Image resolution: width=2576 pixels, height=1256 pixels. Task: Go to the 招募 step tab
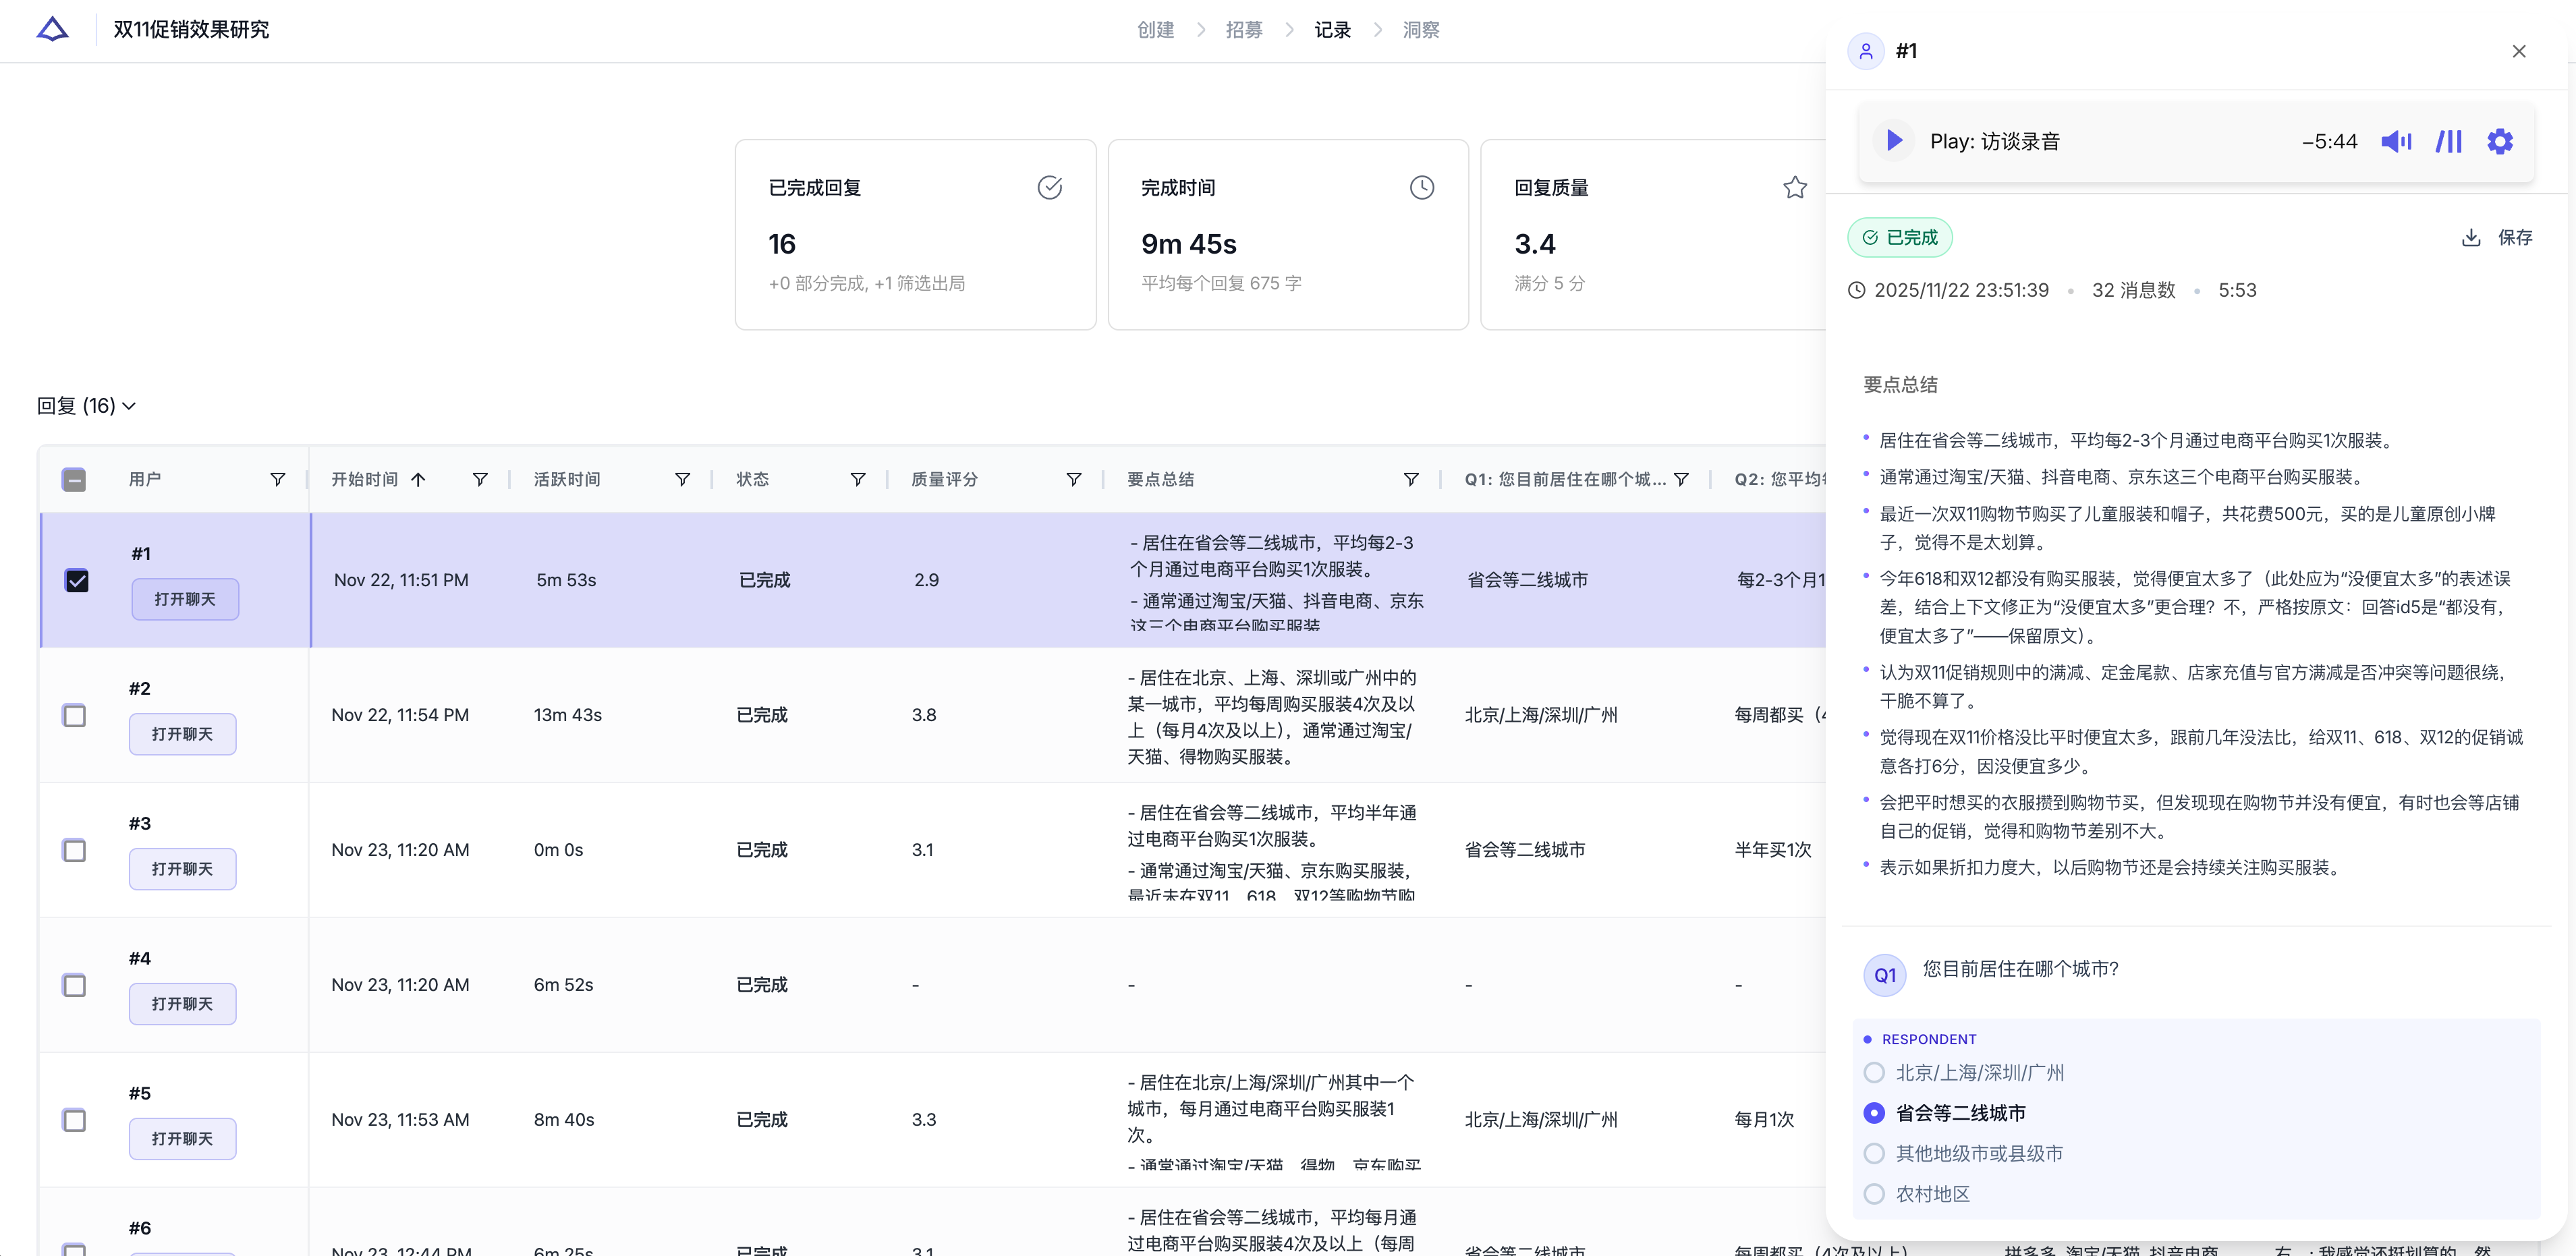pyautogui.click(x=1244, y=30)
